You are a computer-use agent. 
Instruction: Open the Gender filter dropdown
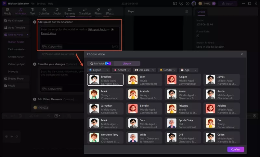tap(167, 70)
